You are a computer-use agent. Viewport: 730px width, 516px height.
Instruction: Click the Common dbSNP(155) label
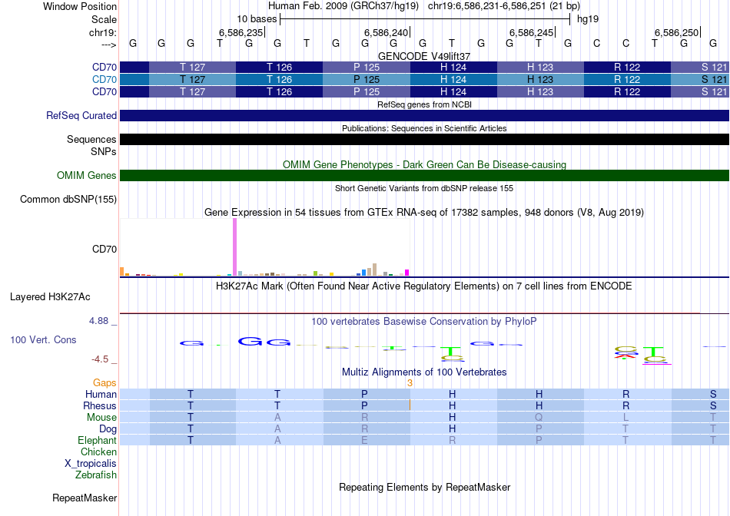click(x=68, y=199)
